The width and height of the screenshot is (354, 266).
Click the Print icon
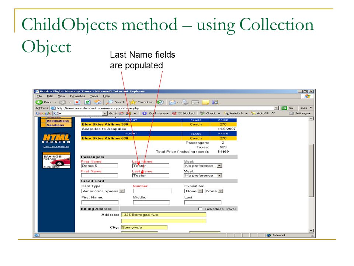tap(185, 102)
